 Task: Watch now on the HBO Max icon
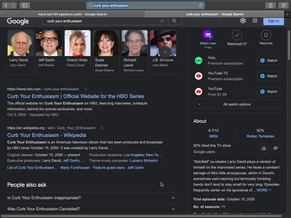[208, 35]
